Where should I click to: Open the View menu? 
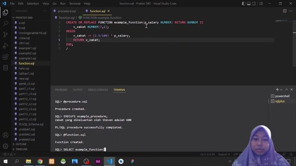point(46,4)
